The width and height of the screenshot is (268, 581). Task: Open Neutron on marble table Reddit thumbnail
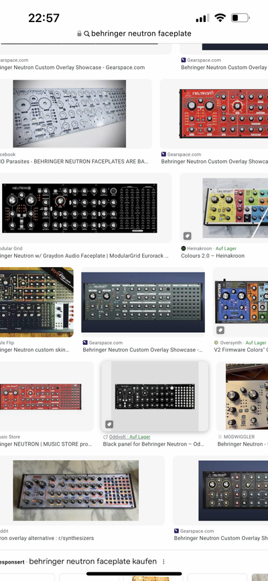point(76,490)
